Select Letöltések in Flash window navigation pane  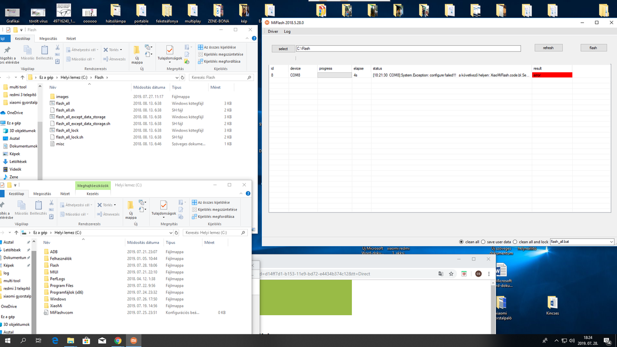pyautogui.click(x=18, y=162)
